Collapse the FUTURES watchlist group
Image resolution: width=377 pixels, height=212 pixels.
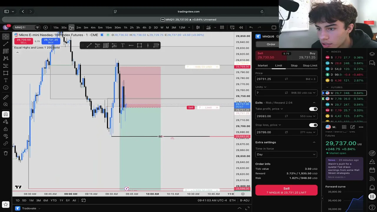(x=327, y=87)
